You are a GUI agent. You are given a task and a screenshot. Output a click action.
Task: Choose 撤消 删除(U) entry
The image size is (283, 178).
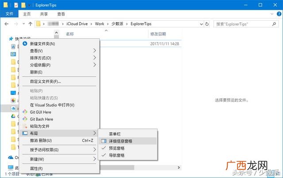[x=59, y=141]
